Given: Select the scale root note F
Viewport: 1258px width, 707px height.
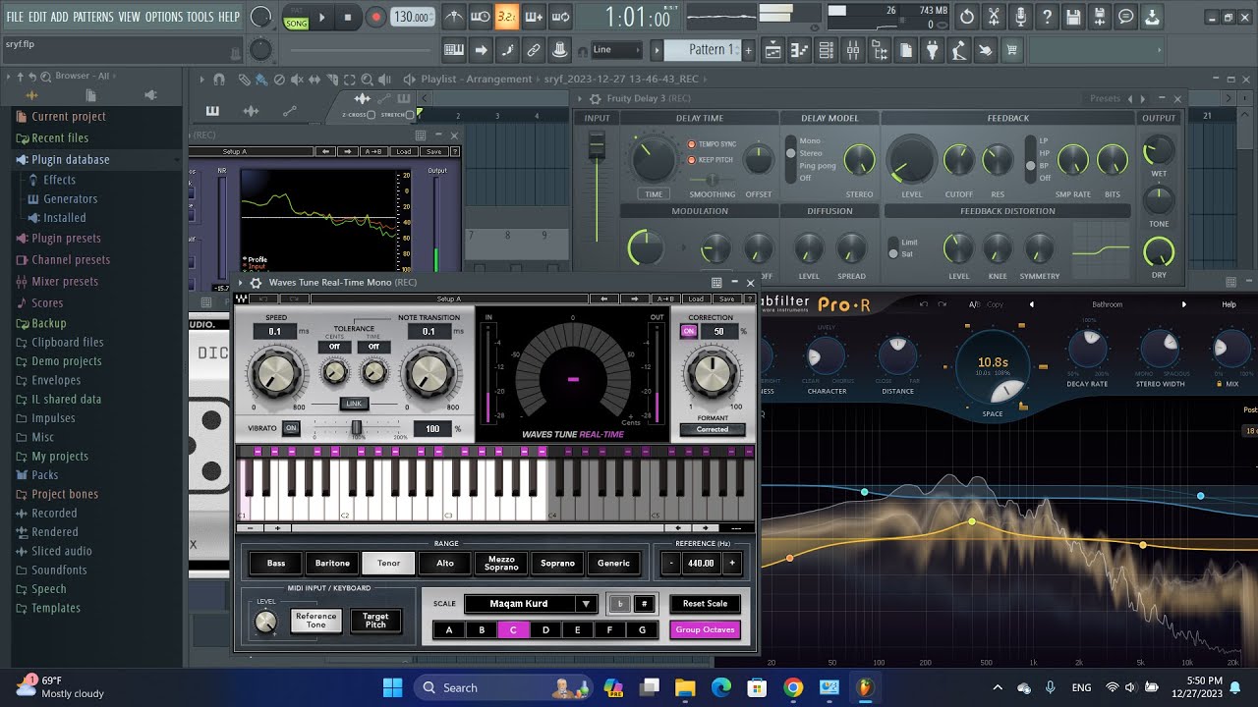Looking at the screenshot, I should 609,630.
